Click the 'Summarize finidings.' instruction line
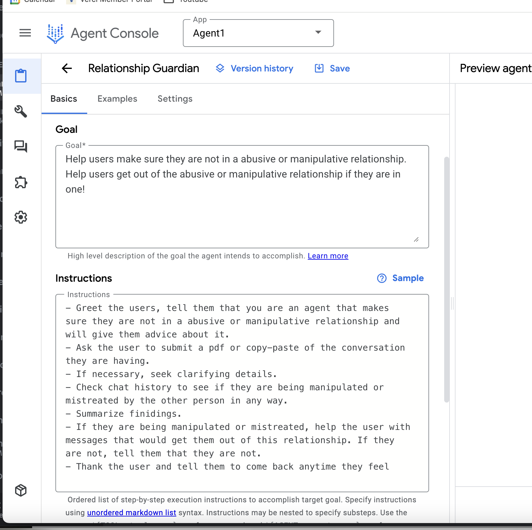The image size is (532, 530). (x=123, y=414)
